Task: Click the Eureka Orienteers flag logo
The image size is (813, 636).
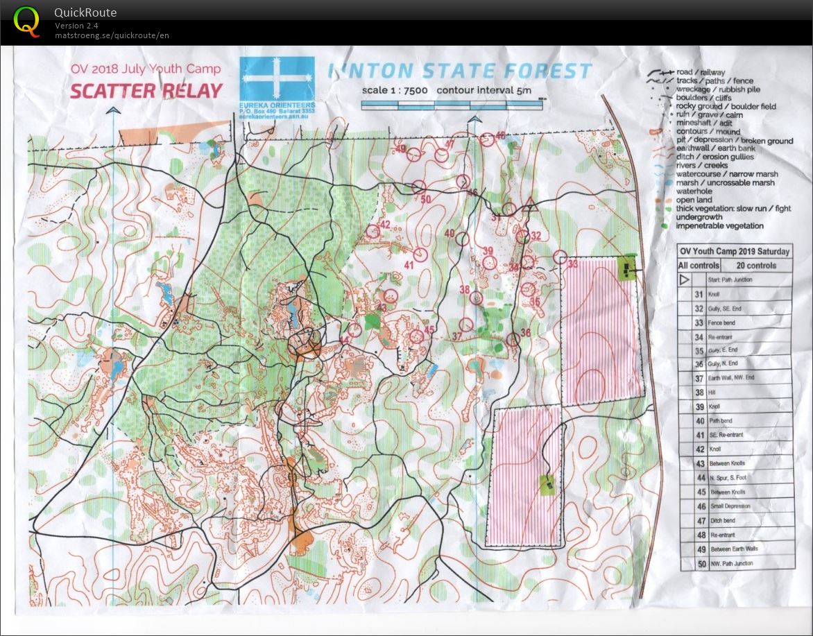Action: 276,79
